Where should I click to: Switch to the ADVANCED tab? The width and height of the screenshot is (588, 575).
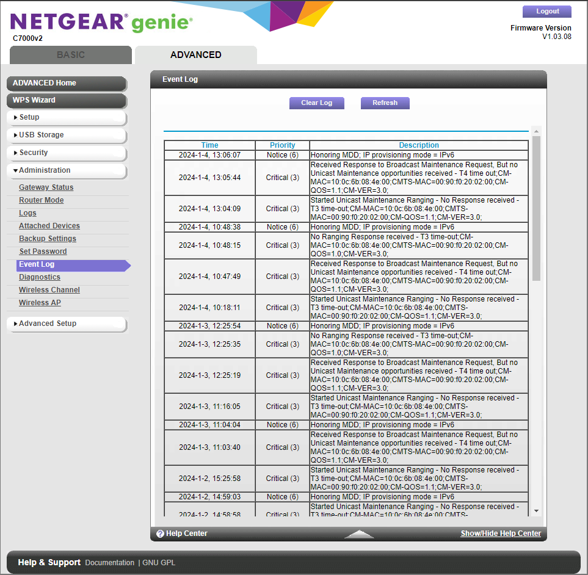coord(195,54)
